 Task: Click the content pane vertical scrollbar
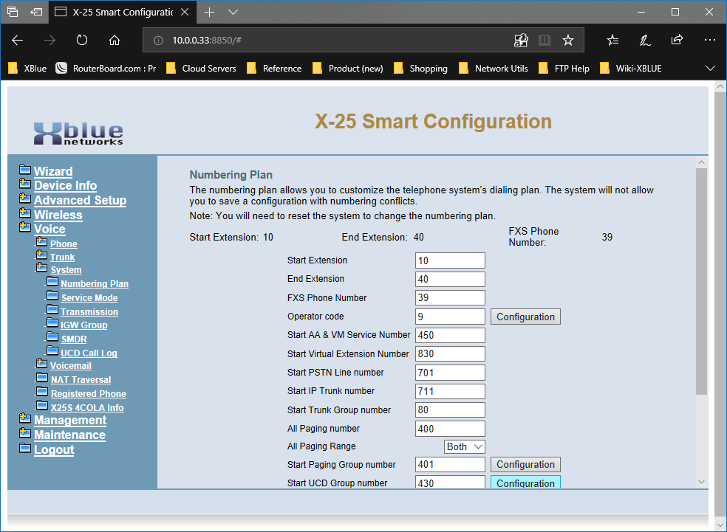coord(701,280)
